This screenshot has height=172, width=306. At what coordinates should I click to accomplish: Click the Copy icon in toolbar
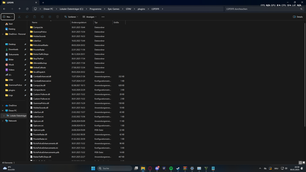[x=27, y=17]
